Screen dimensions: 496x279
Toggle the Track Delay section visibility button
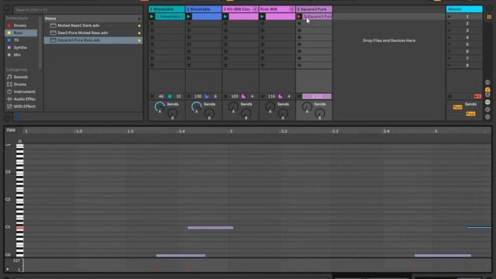click(x=487, y=109)
